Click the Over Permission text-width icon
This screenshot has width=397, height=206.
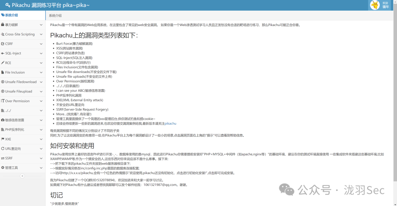pyautogui.click(x=3, y=101)
